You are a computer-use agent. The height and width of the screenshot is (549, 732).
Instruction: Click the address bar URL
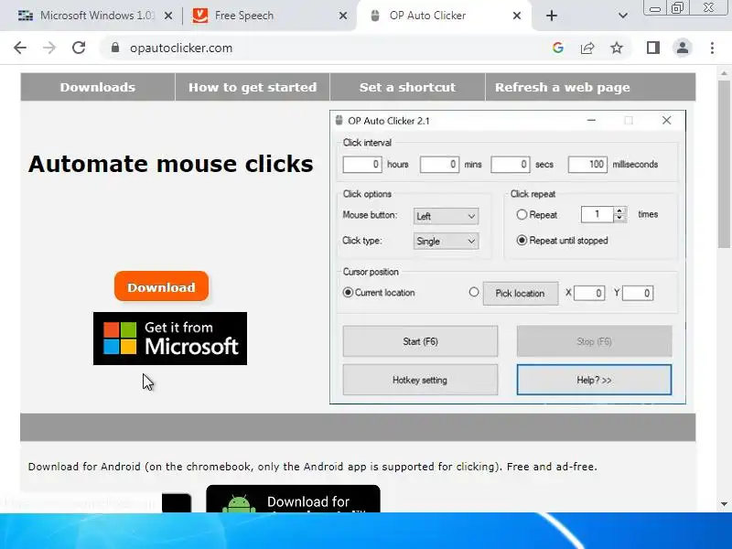click(x=180, y=48)
